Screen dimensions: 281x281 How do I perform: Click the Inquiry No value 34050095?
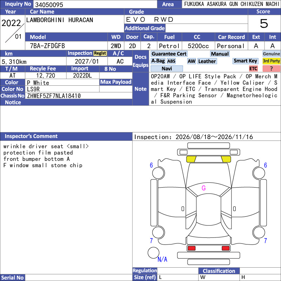point(49,5)
